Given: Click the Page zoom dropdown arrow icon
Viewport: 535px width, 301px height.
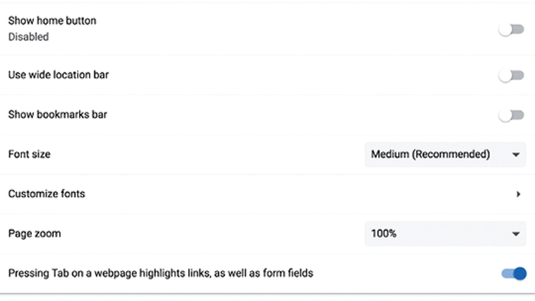Looking at the screenshot, I should [x=516, y=234].
